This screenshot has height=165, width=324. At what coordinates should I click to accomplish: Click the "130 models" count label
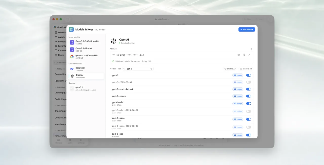tap(100, 30)
